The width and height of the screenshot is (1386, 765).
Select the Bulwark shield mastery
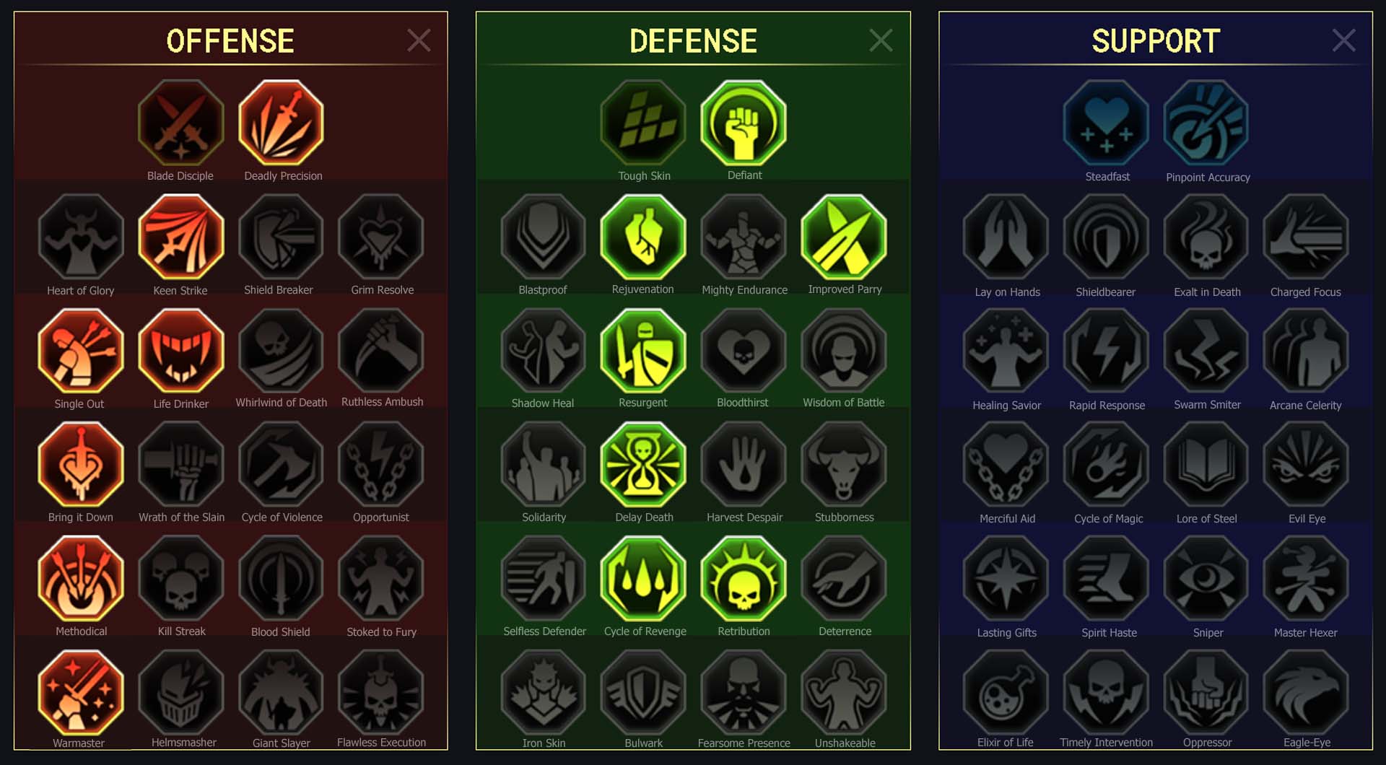643,692
